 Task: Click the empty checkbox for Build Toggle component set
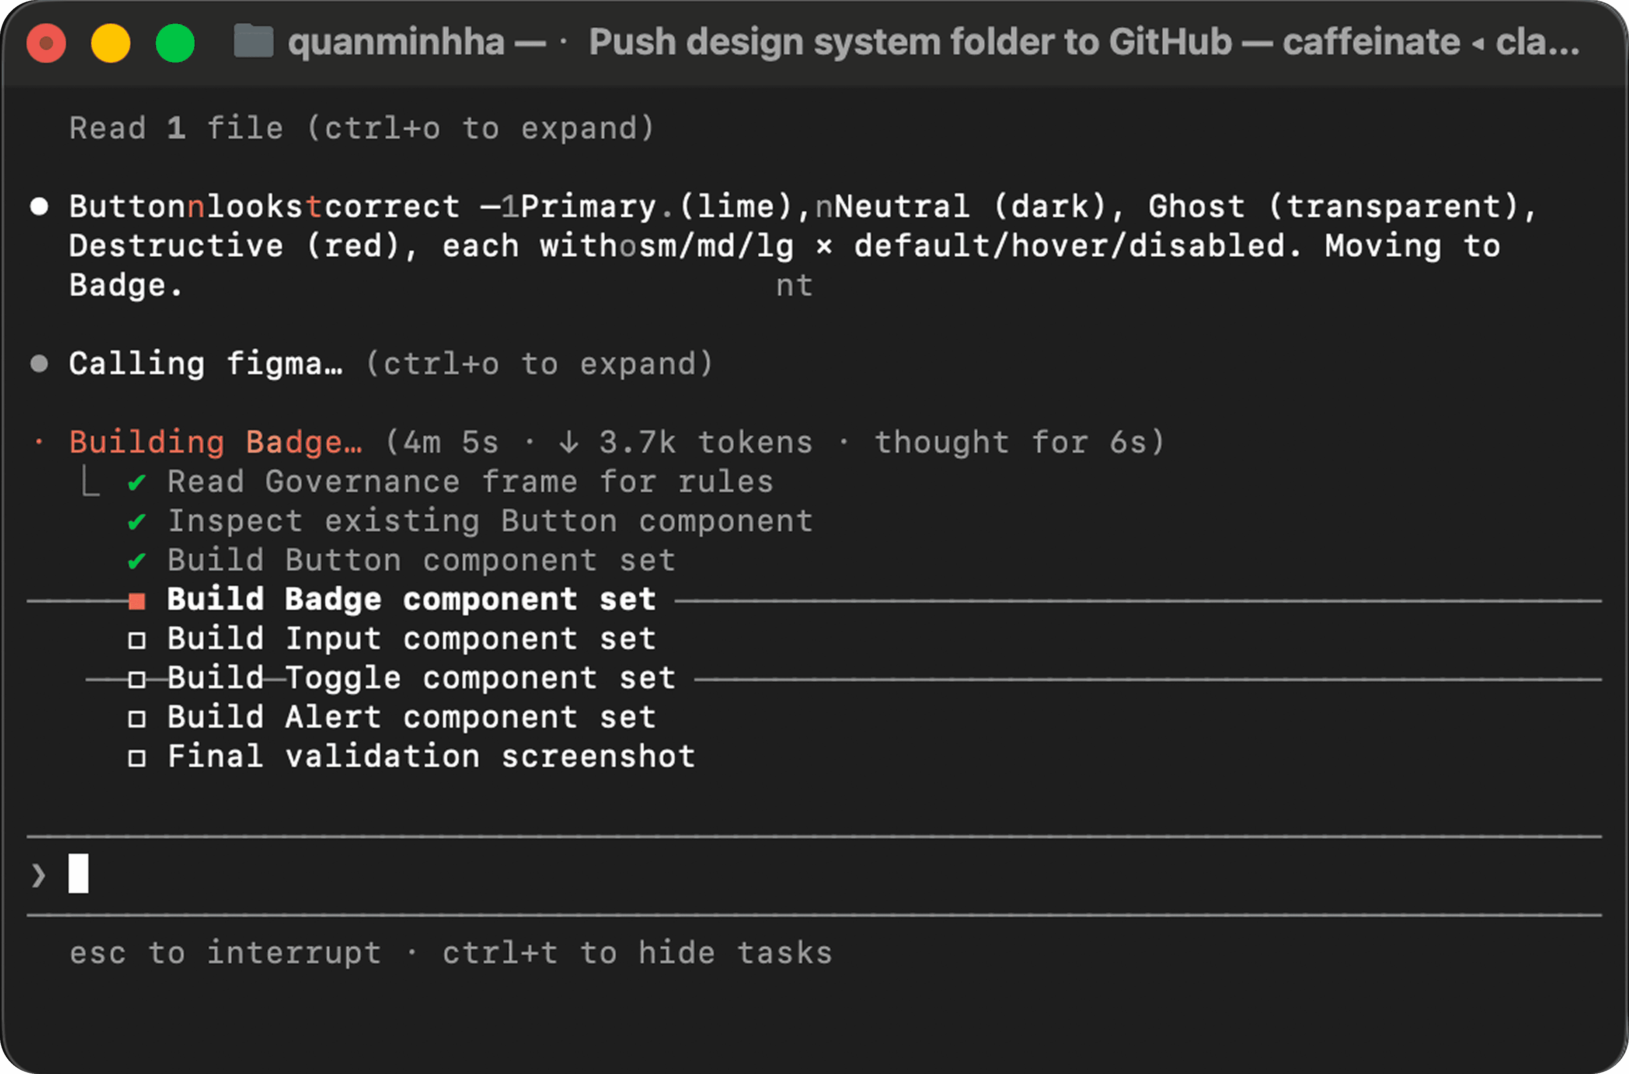[137, 679]
